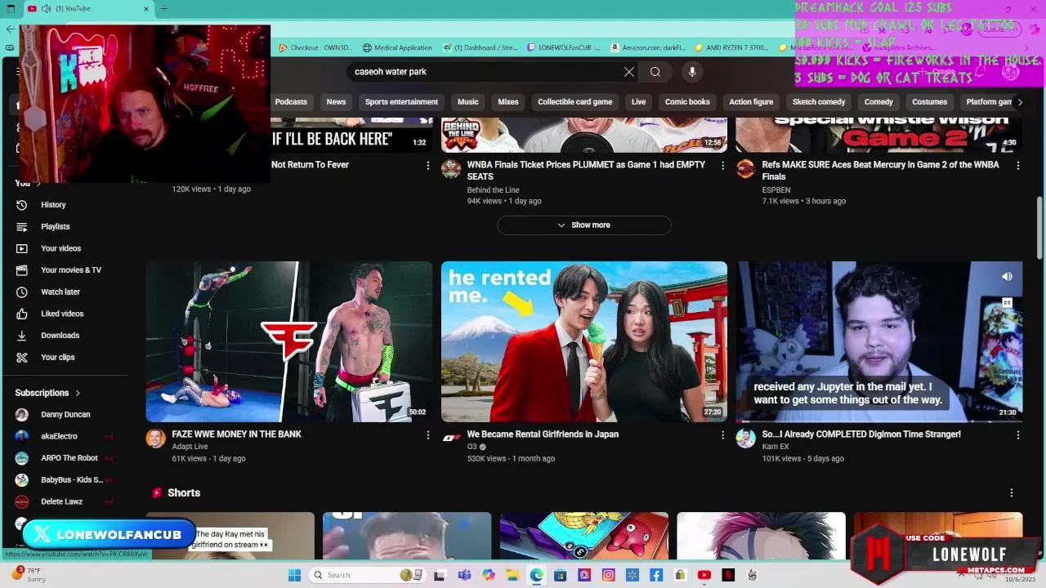Screen dimensions: 1046x588
Task: Open Facebook from taskbar
Action: coord(656,575)
